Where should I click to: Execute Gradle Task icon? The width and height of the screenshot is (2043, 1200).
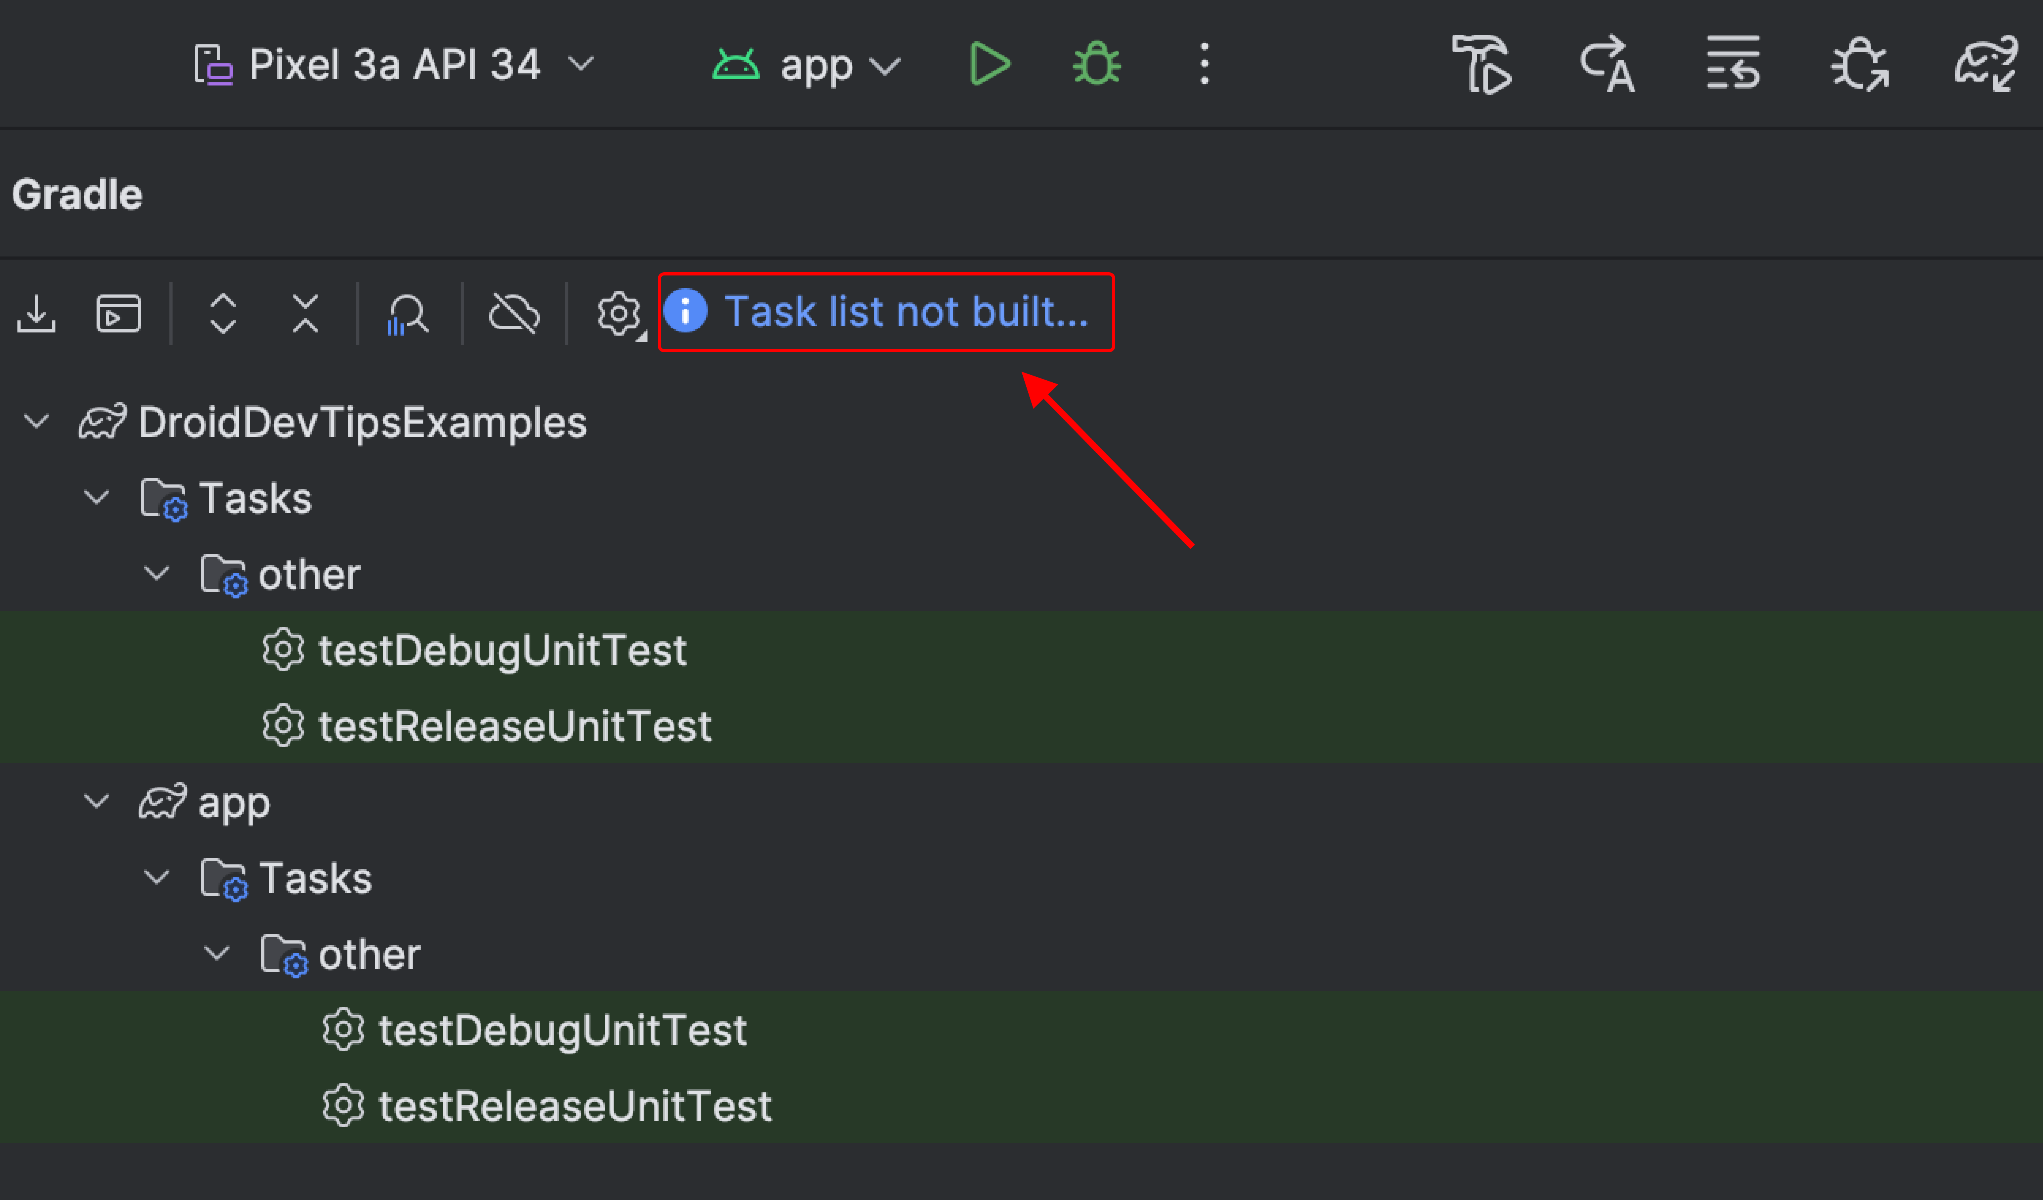pyautogui.click(x=118, y=314)
